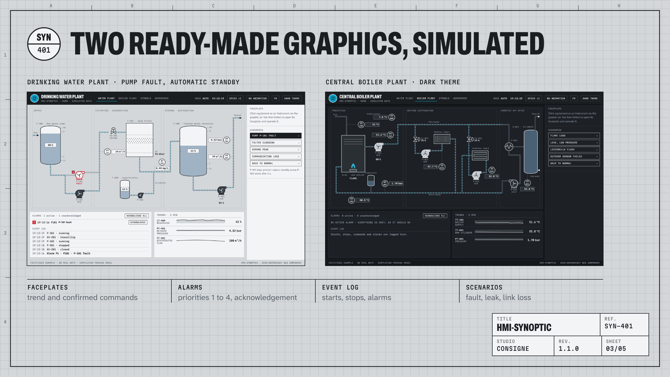Click the "1.70 bar" value box
Image resolution: width=670 pixels, height=377 pixels.
(396, 184)
